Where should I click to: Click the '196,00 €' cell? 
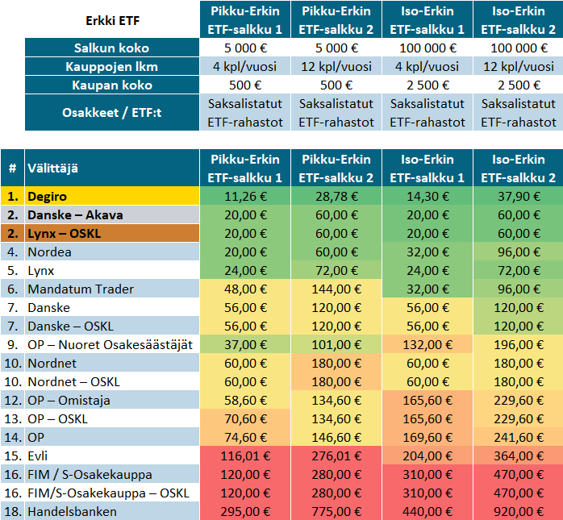519,344
